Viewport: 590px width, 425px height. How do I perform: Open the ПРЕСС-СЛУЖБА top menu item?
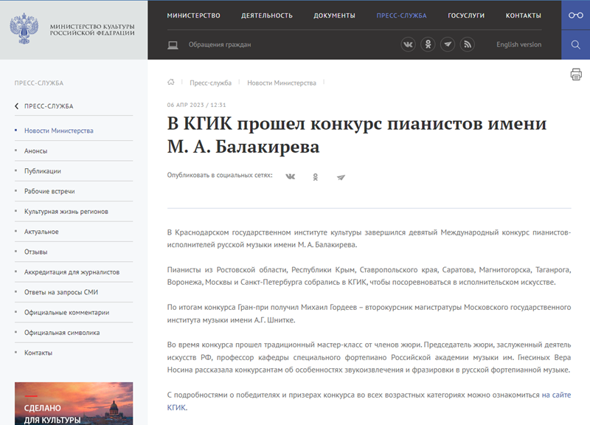click(401, 15)
